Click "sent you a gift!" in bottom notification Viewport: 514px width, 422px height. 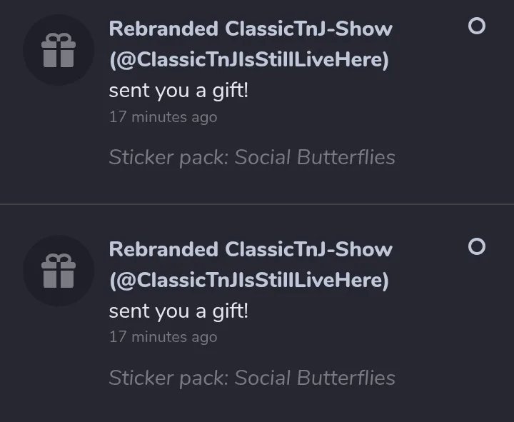(x=178, y=311)
